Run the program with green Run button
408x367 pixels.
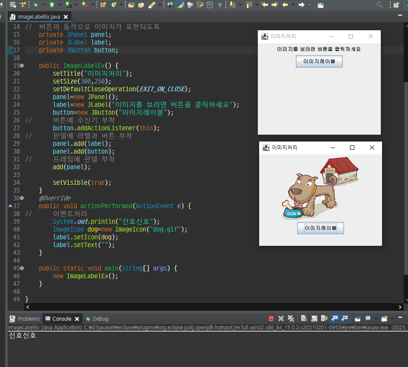click(x=52, y=5)
